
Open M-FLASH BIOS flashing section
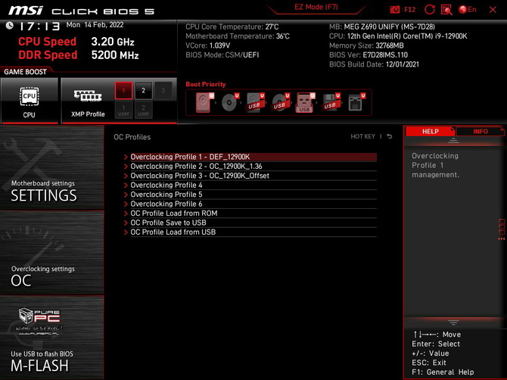[x=52, y=338]
